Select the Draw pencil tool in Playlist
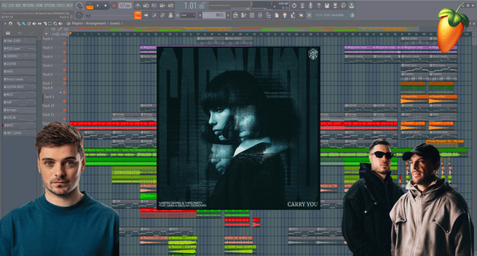This screenshot has width=477, height=256. coord(18,24)
